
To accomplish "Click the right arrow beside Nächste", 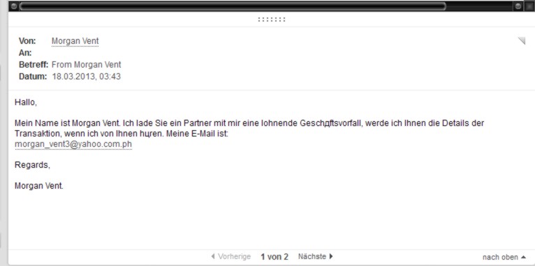I will pyautogui.click(x=331, y=256).
